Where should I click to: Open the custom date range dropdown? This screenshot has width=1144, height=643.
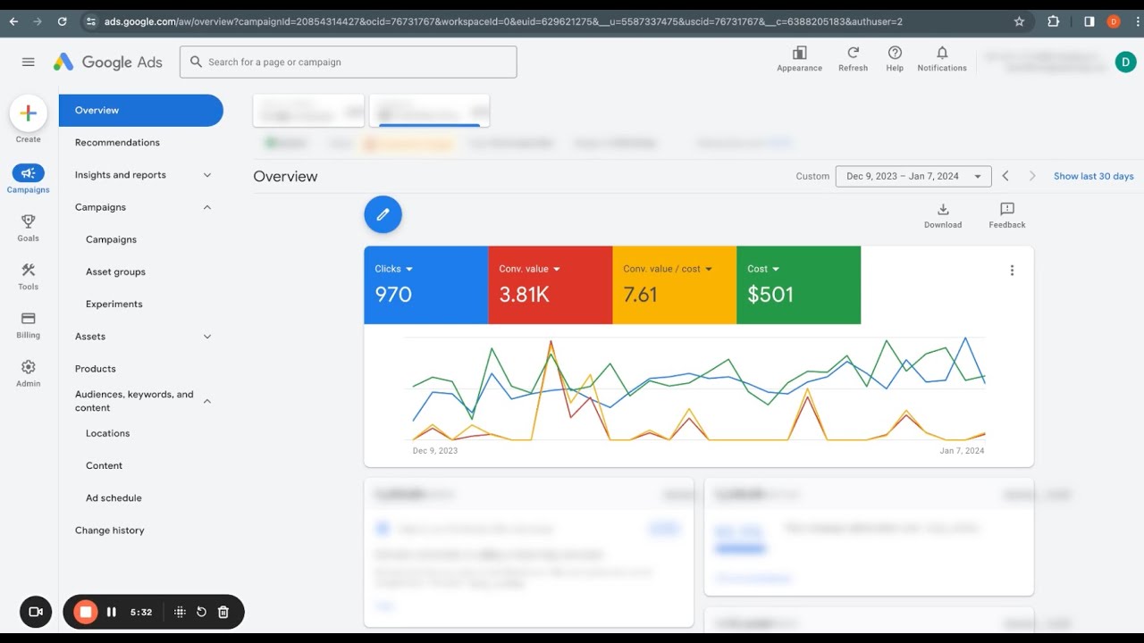[913, 176]
